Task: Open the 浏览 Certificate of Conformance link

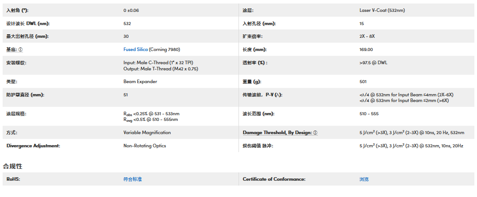Action: coord(364,179)
